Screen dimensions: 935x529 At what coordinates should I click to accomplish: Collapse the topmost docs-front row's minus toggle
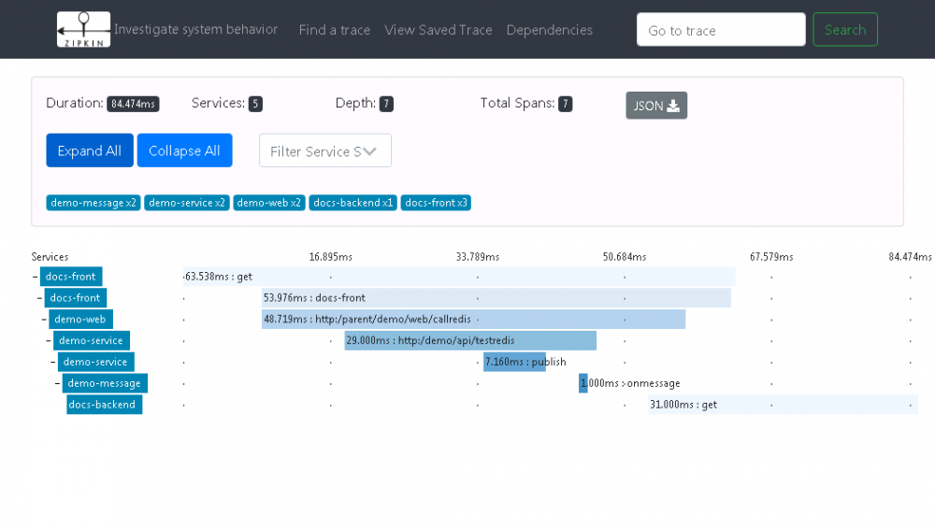pyautogui.click(x=36, y=277)
